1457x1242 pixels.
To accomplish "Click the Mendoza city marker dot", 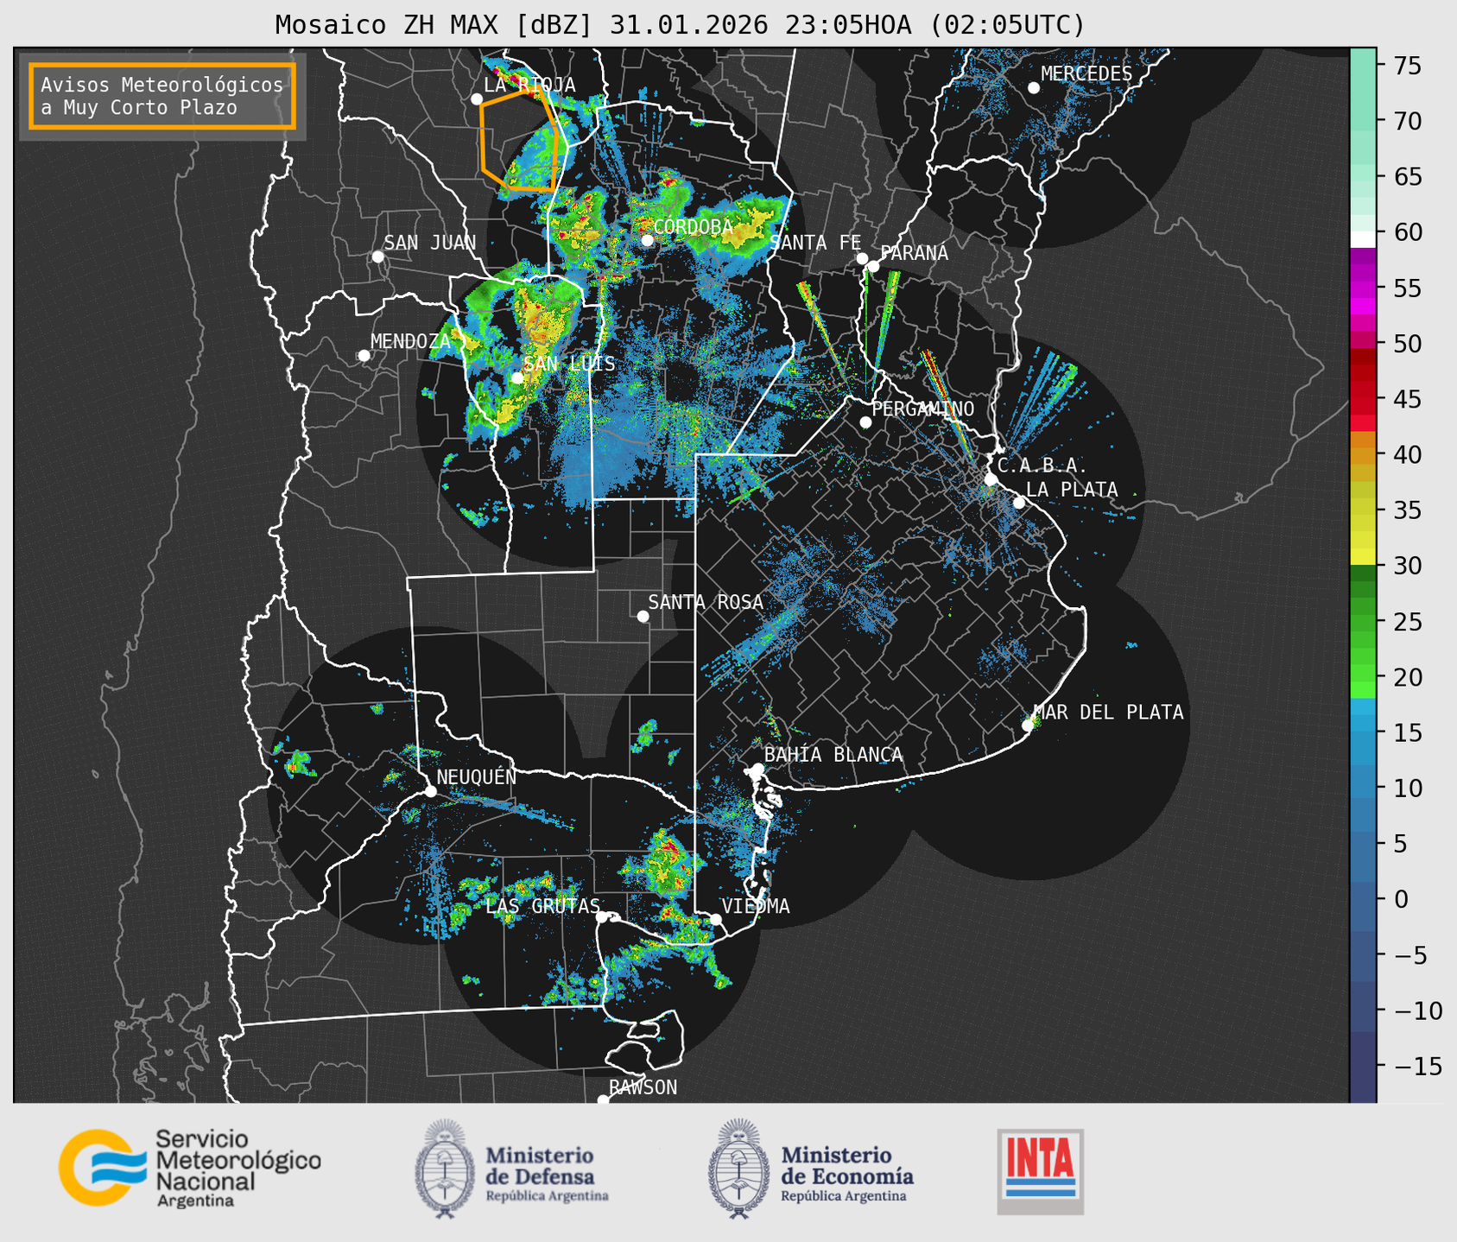I will [x=364, y=356].
